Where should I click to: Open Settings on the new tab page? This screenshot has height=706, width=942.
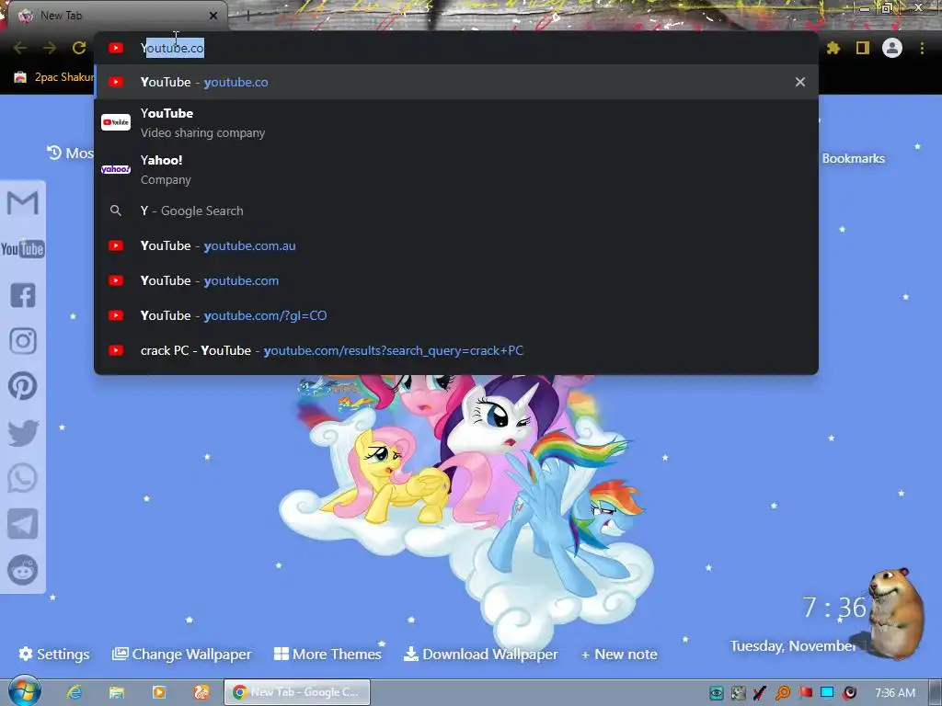point(54,654)
